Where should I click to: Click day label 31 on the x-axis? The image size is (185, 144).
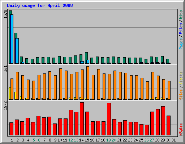coord(173,140)
